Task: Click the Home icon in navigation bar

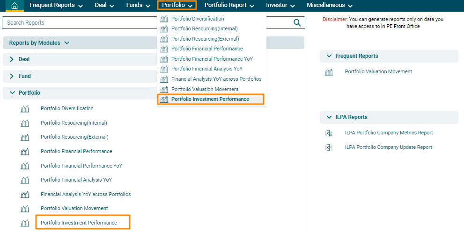Action: tap(15, 6)
